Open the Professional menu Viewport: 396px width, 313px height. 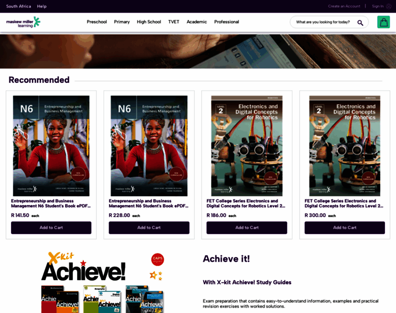(227, 22)
